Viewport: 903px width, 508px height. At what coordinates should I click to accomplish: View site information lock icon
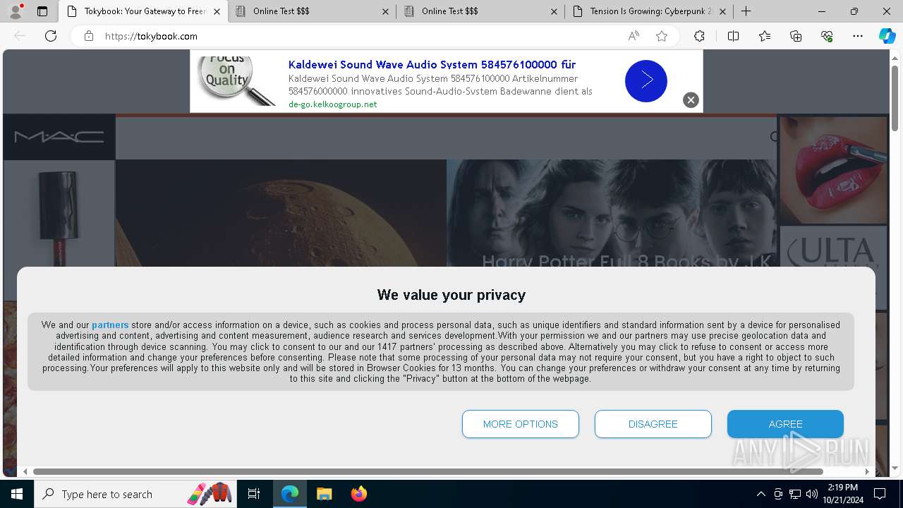(x=89, y=36)
